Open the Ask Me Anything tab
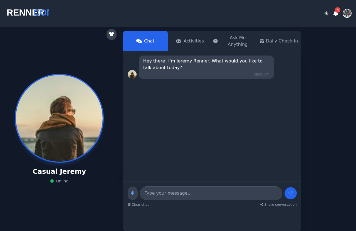This screenshot has height=231, width=356. (238, 41)
